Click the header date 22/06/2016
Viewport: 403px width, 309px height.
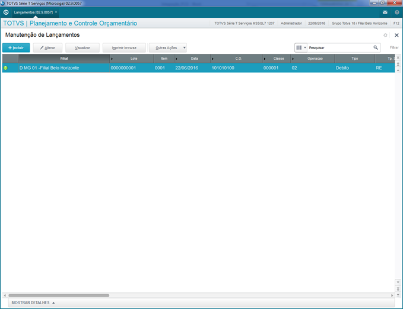[316, 23]
